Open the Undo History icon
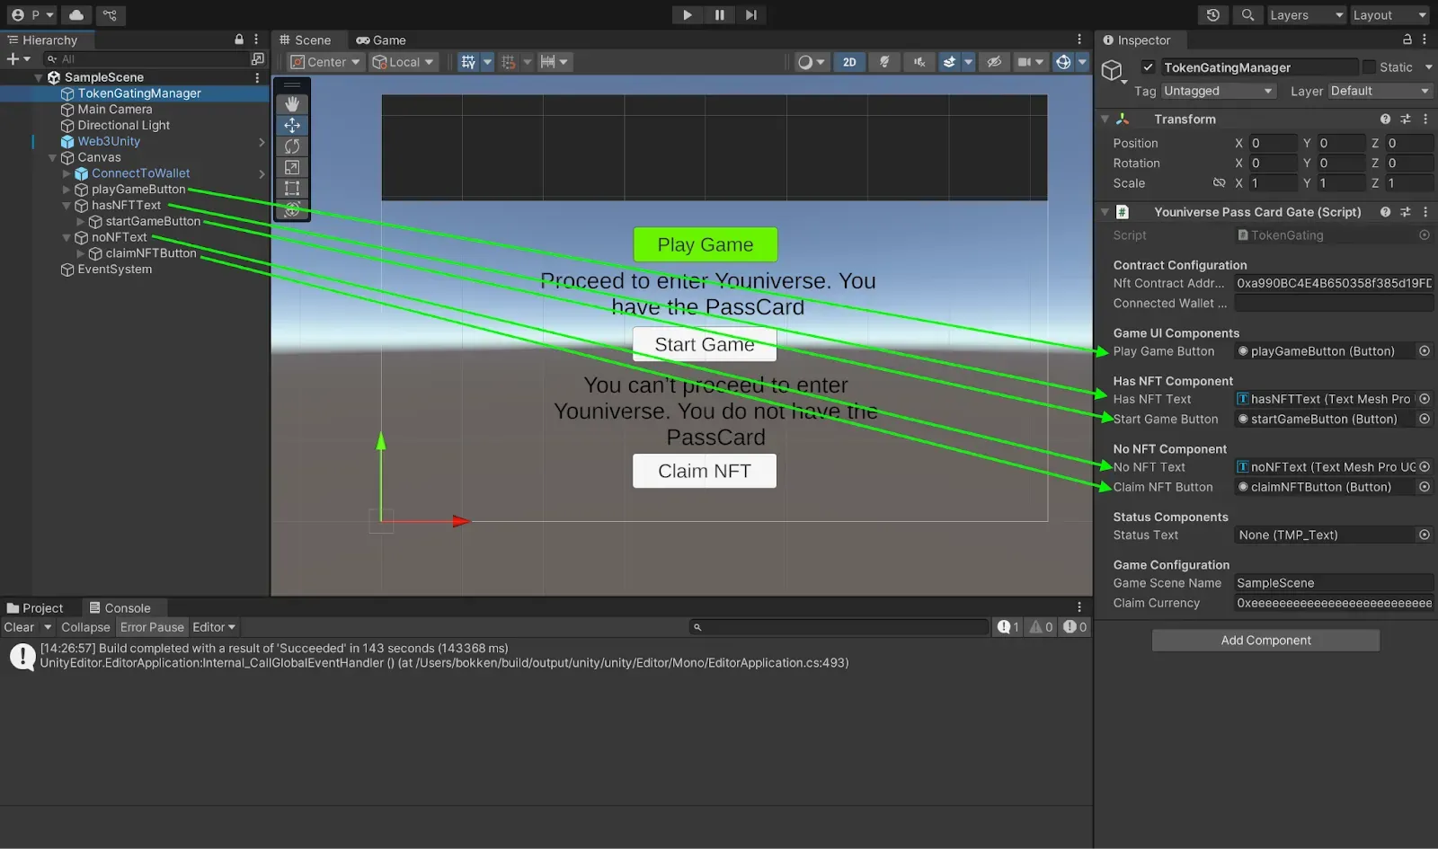Image resolution: width=1438 pixels, height=849 pixels. coord(1213,14)
